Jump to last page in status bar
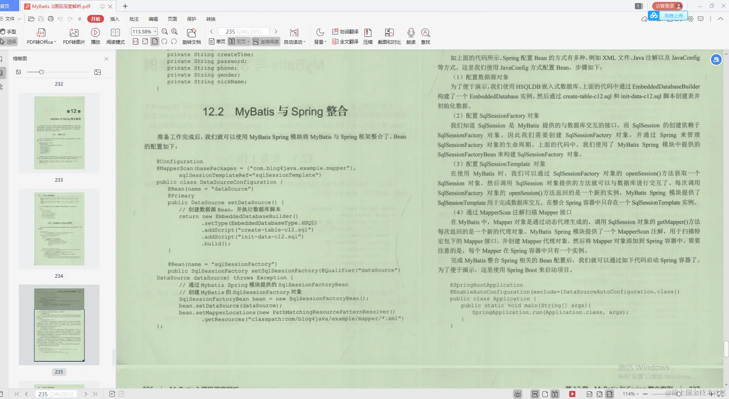729x399 pixels. coord(95,394)
